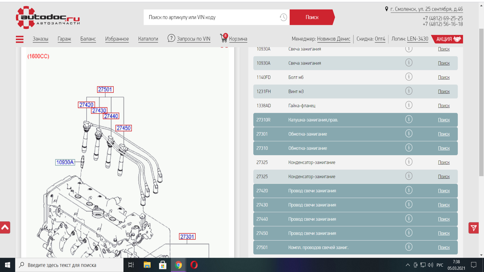Viewport: 484px width, 272px height.
Task: Select part label 27420 on diagram
Action: (x=86, y=105)
